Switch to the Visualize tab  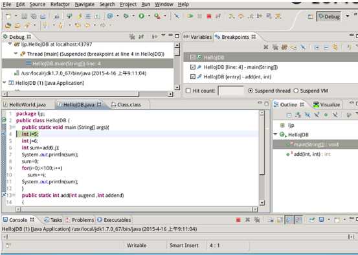(x=327, y=105)
